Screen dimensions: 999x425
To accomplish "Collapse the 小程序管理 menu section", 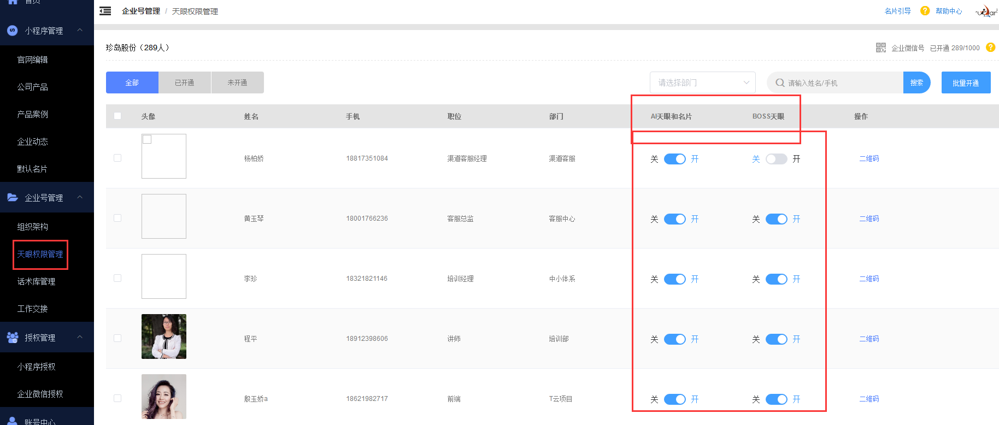I will (x=80, y=30).
